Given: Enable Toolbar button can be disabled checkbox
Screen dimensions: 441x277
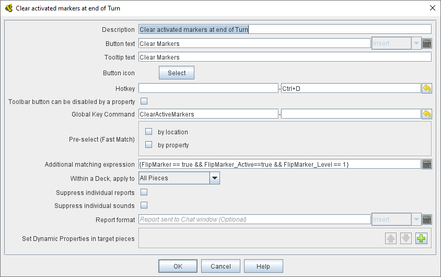Looking at the screenshot, I should [x=144, y=101].
